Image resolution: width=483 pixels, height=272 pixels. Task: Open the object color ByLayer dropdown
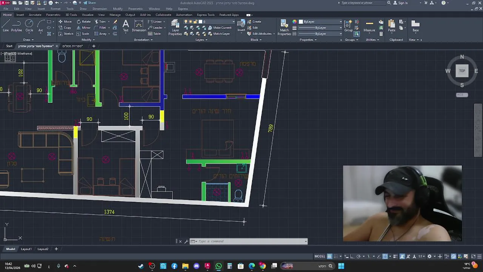321,22
